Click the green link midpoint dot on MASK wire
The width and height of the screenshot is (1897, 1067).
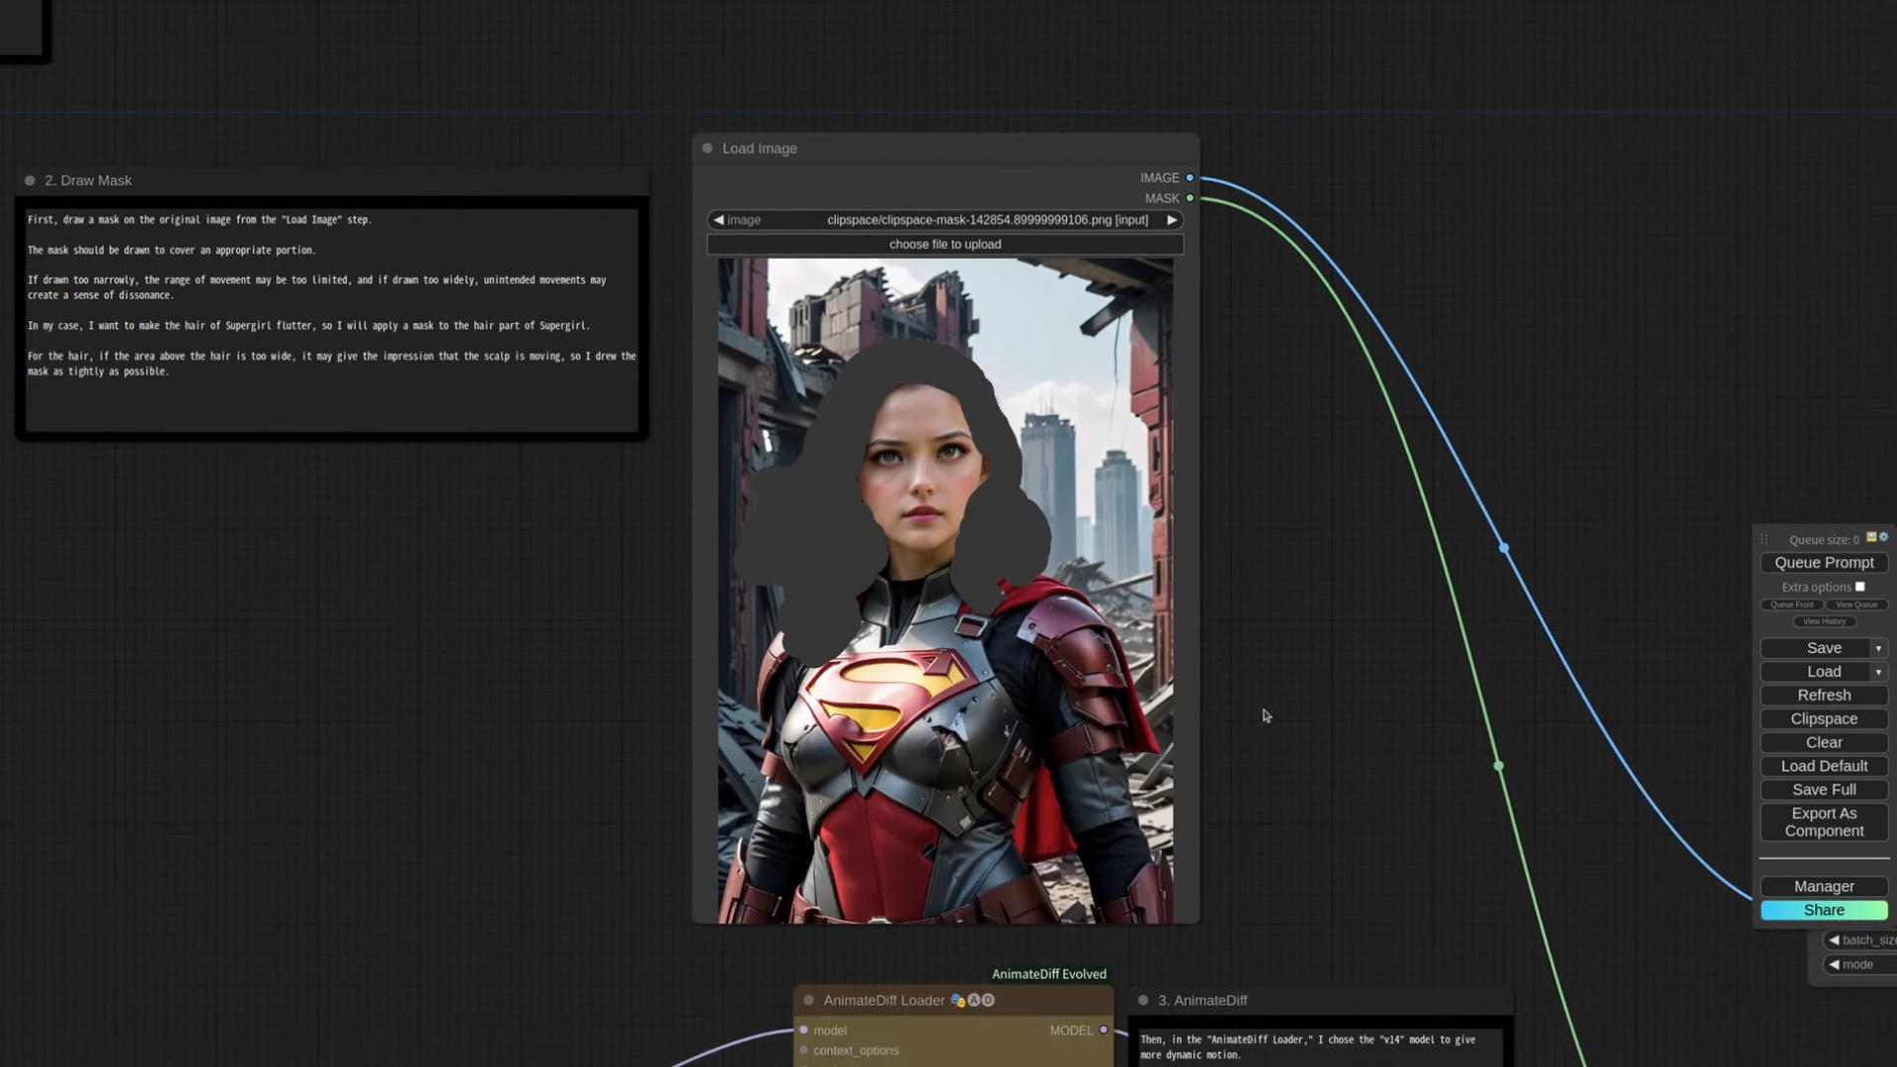(1499, 766)
